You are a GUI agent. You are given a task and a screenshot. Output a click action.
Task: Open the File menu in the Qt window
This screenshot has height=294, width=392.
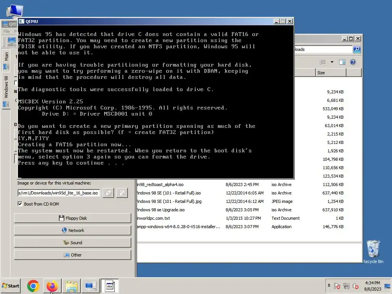point(7,31)
